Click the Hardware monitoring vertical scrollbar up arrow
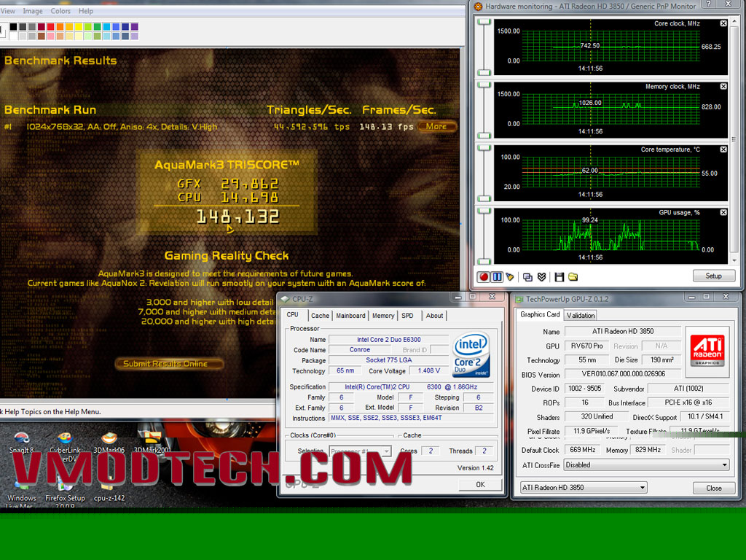746x560 pixels. (735, 21)
